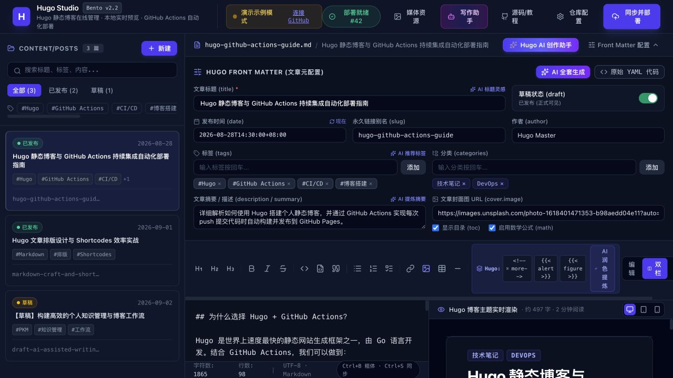Apply strikethrough formatting

[283, 269]
